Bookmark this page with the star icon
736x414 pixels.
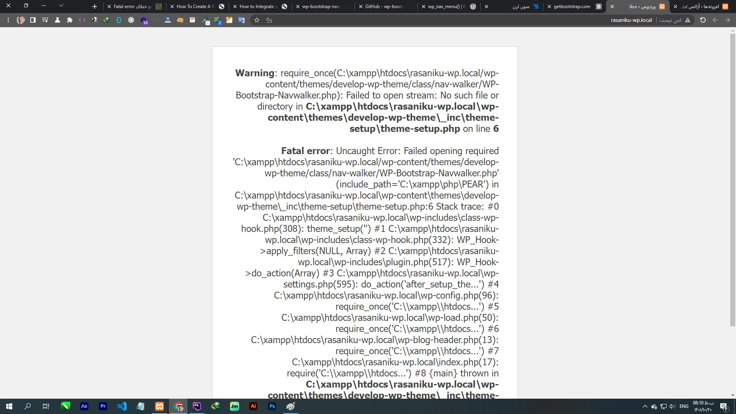[x=257, y=20]
